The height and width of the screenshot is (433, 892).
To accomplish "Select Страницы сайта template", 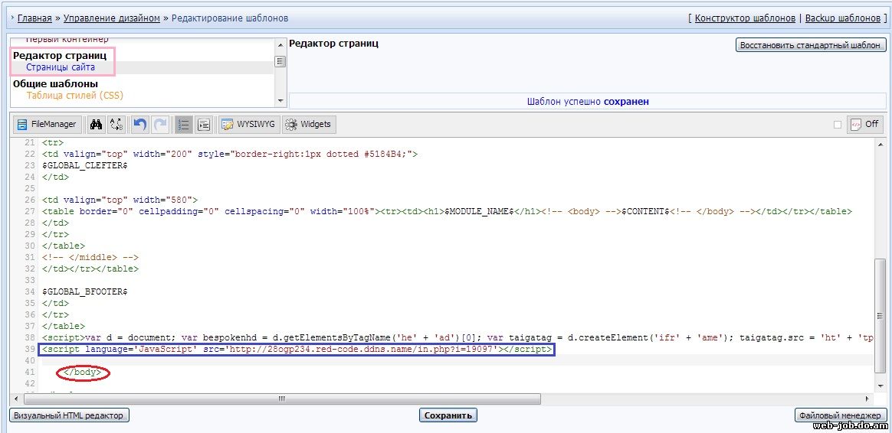I will [x=61, y=67].
